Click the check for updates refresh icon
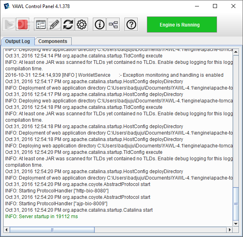The height and width of the screenshot is (237, 243). point(68,25)
